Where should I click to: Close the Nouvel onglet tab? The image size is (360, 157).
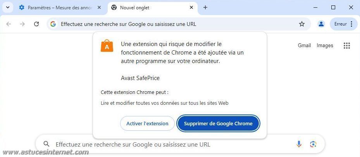(191, 8)
